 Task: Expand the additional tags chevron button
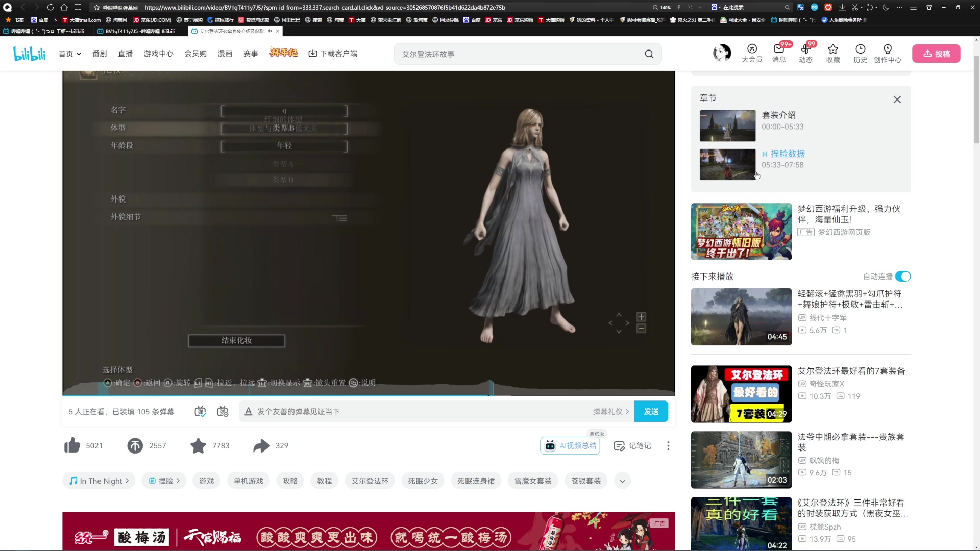pyautogui.click(x=623, y=481)
